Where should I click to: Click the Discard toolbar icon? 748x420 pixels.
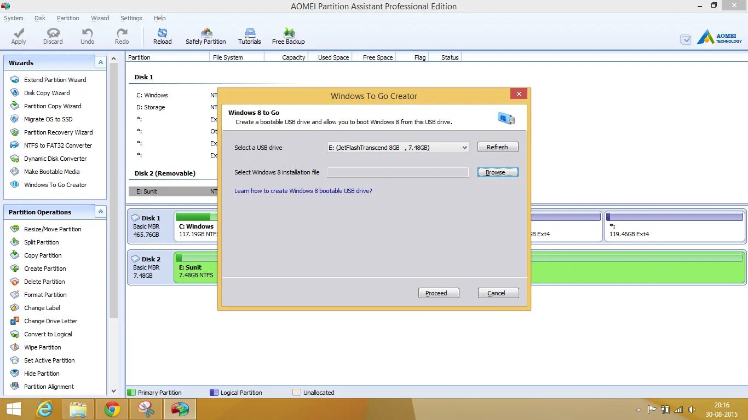coord(53,36)
